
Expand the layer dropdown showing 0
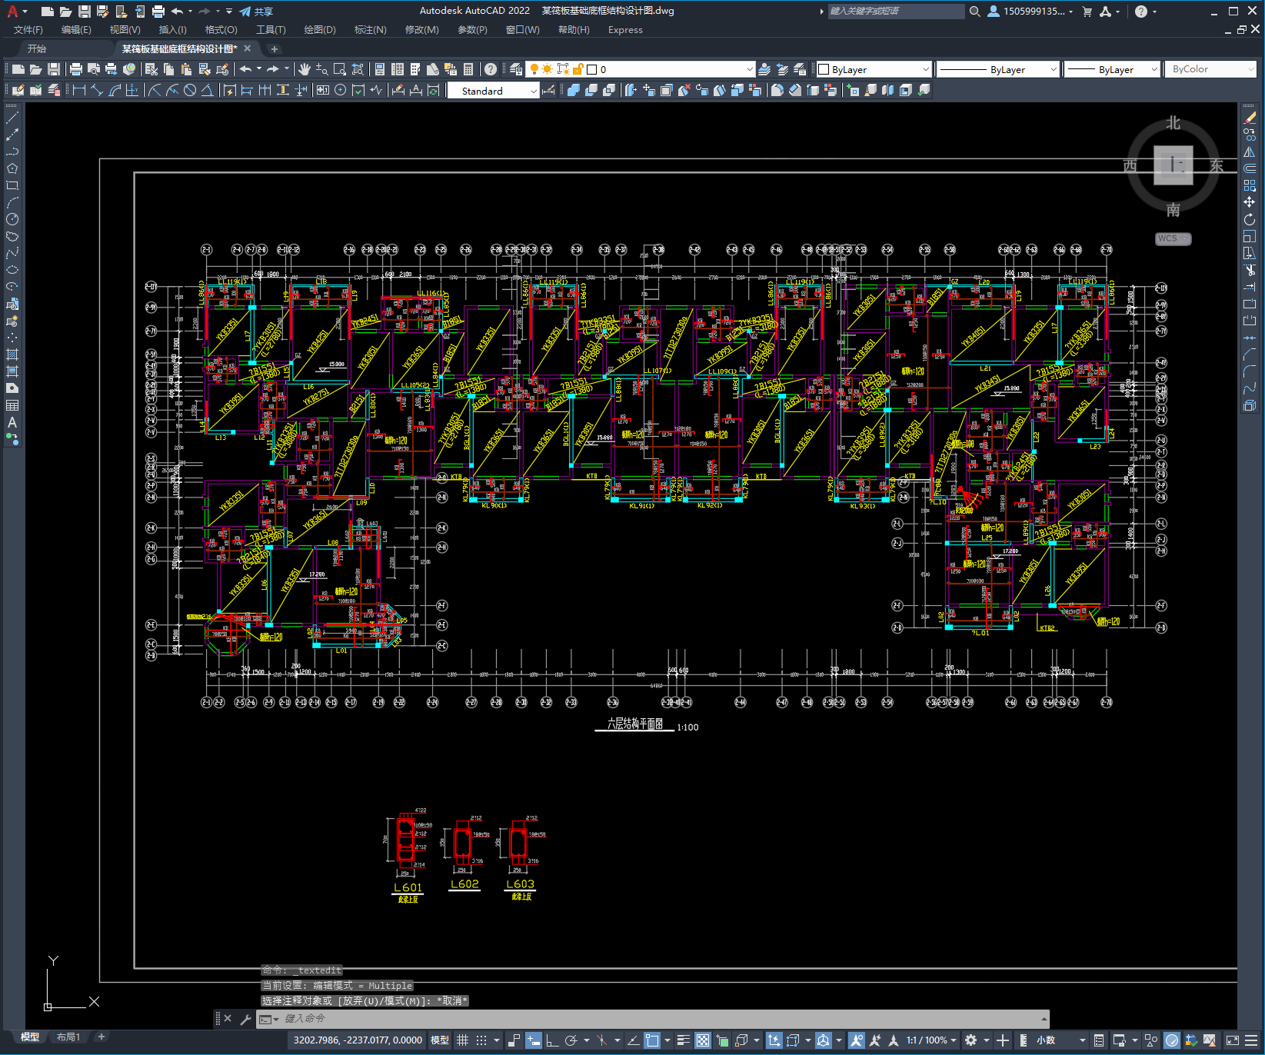pos(750,69)
